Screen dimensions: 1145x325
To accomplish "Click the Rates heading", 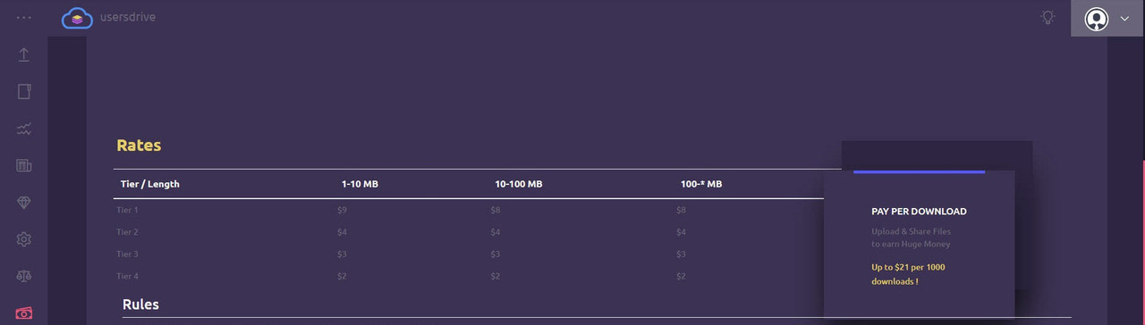I will (139, 146).
